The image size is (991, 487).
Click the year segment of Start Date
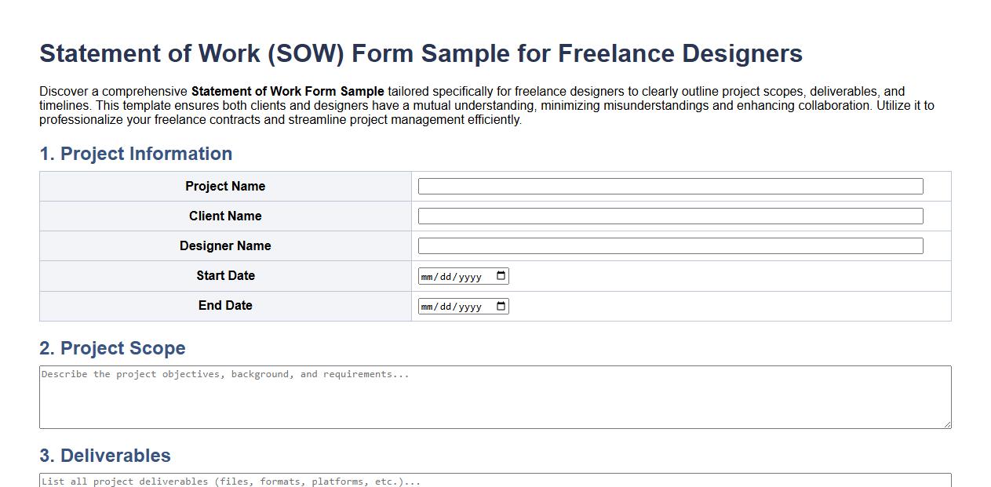[471, 275]
